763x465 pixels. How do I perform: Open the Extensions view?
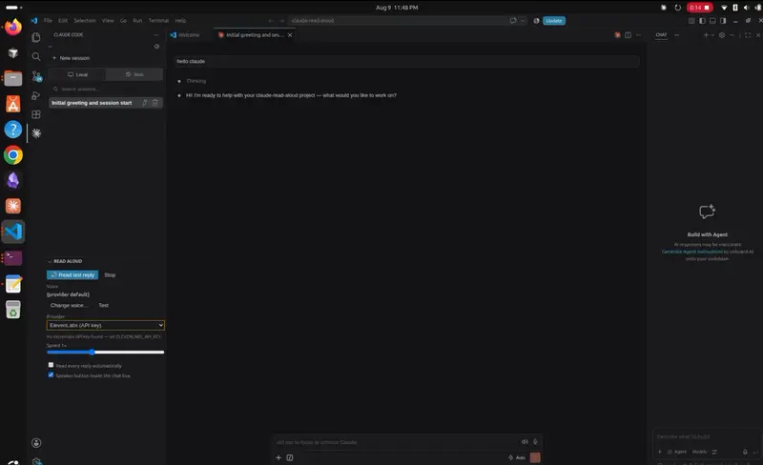[x=36, y=114]
